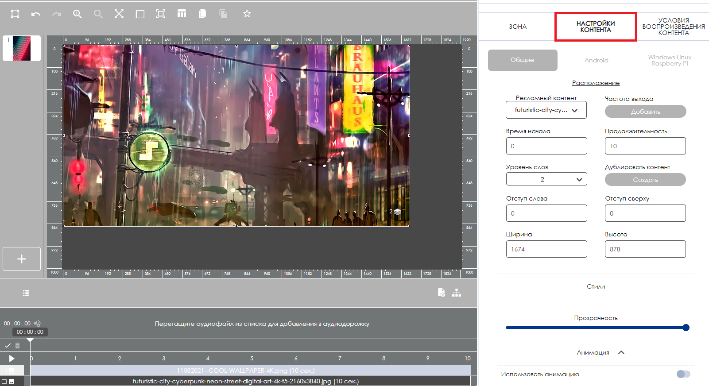Open the 'Рекламный контент' dropdown
This screenshot has width=709, height=386.
[x=546, y=110]
